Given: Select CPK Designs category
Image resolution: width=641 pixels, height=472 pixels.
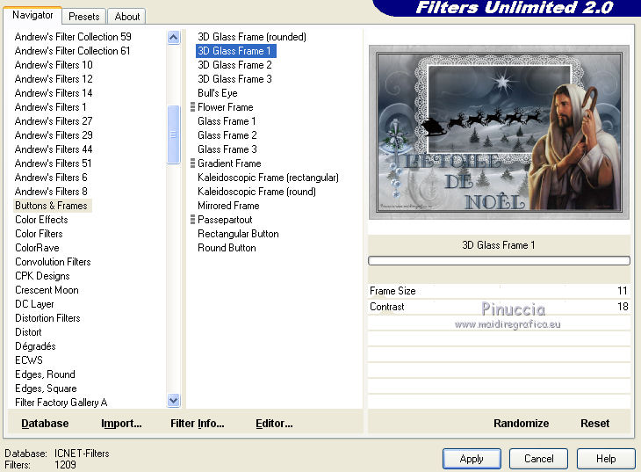Looking at the screenshot, I should click(42, 276).
